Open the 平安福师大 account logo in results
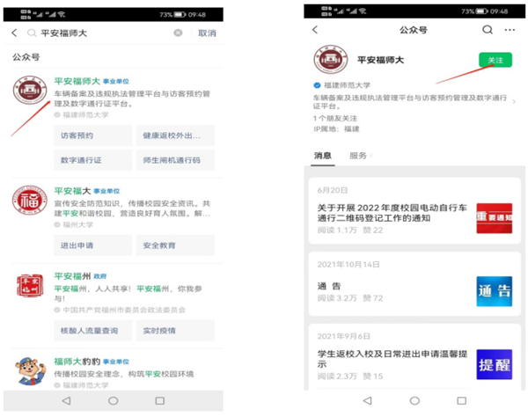The height and width of the screenshot is (417, 528). (30, 91)
